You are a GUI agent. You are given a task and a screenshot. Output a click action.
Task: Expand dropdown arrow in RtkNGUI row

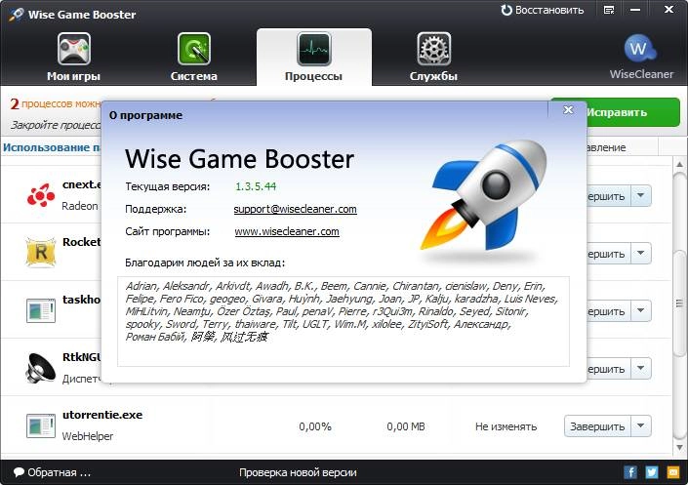point(640,368)
